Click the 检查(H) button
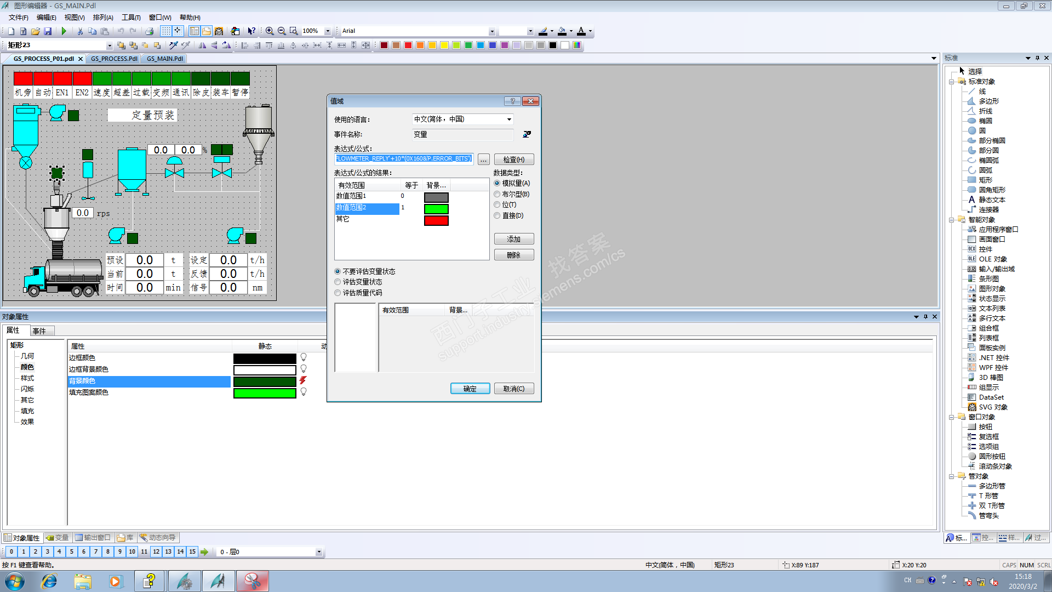The width and height of the screenshot is (1052, 592). tap(513, 160)
